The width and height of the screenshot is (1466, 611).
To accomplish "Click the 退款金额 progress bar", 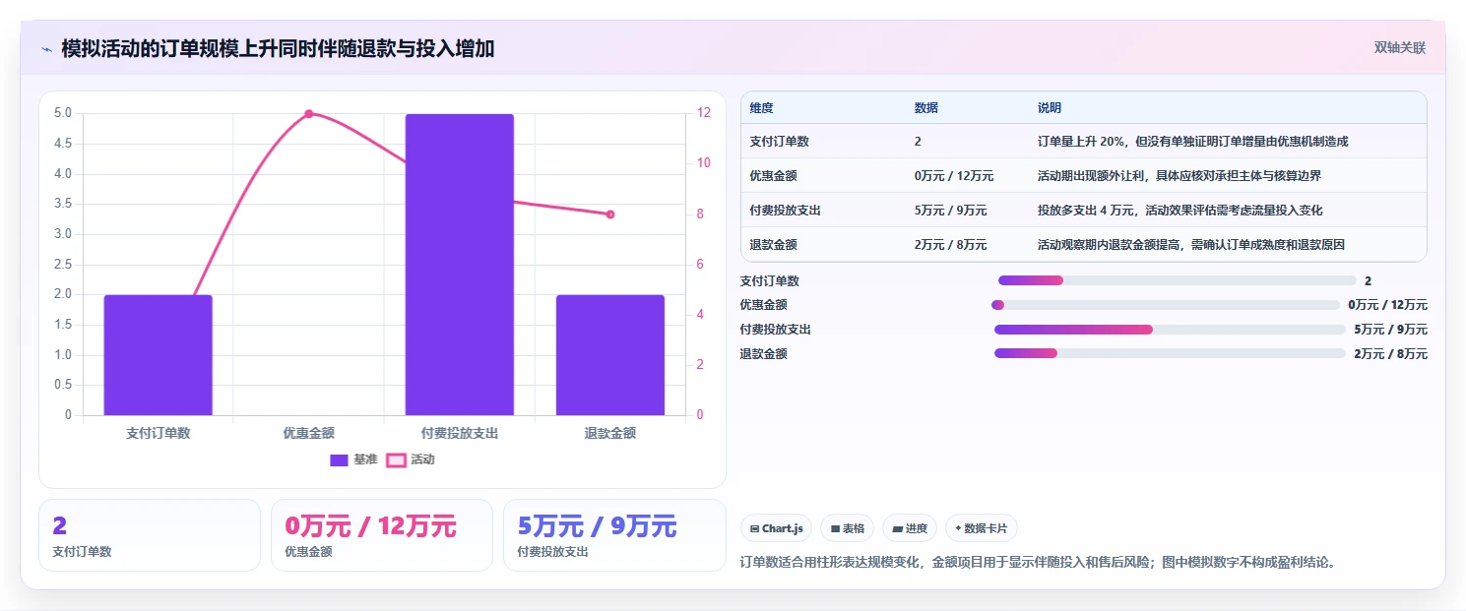I will click(x=1170, y=353).
